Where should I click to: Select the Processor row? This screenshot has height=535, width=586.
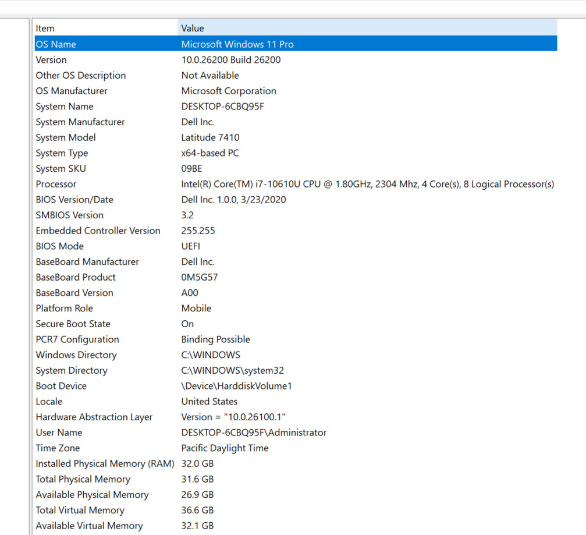(296, 184)
